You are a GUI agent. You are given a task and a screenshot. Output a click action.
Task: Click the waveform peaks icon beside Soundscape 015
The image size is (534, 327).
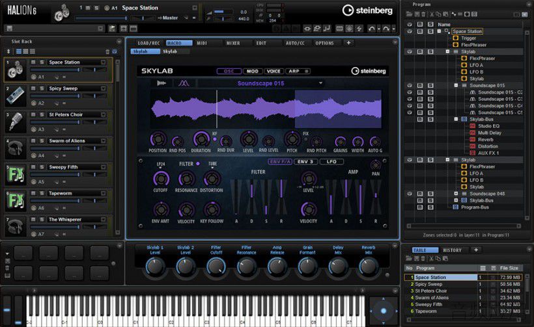pyautogui.click(x=184, y=83)
